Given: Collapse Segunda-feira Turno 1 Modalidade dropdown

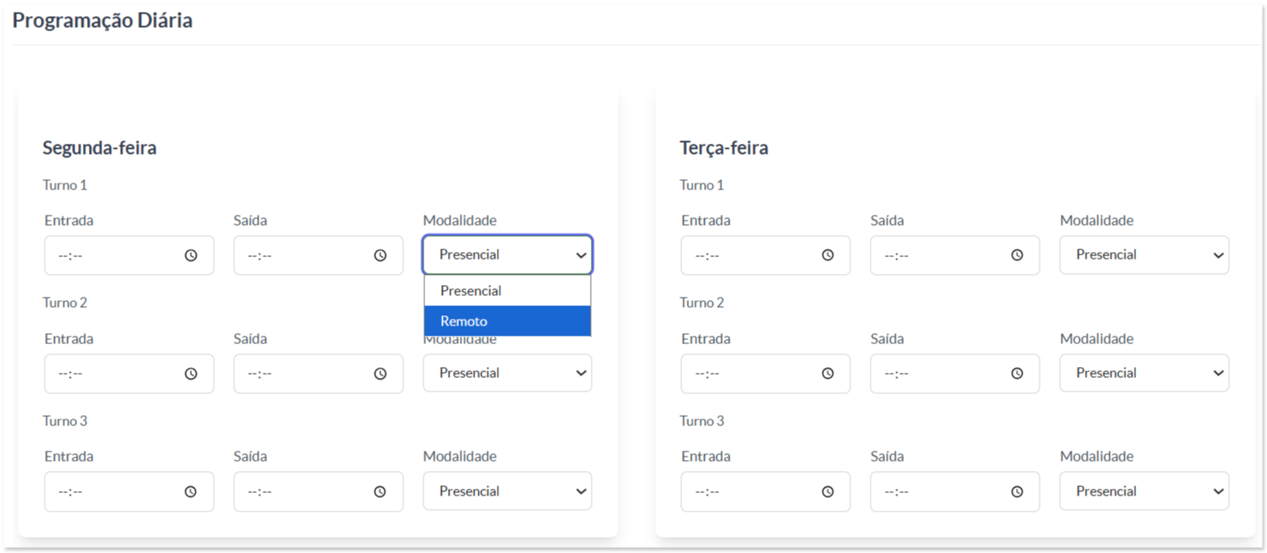Looking at the screenshot, I should click(x=507, y=255).
